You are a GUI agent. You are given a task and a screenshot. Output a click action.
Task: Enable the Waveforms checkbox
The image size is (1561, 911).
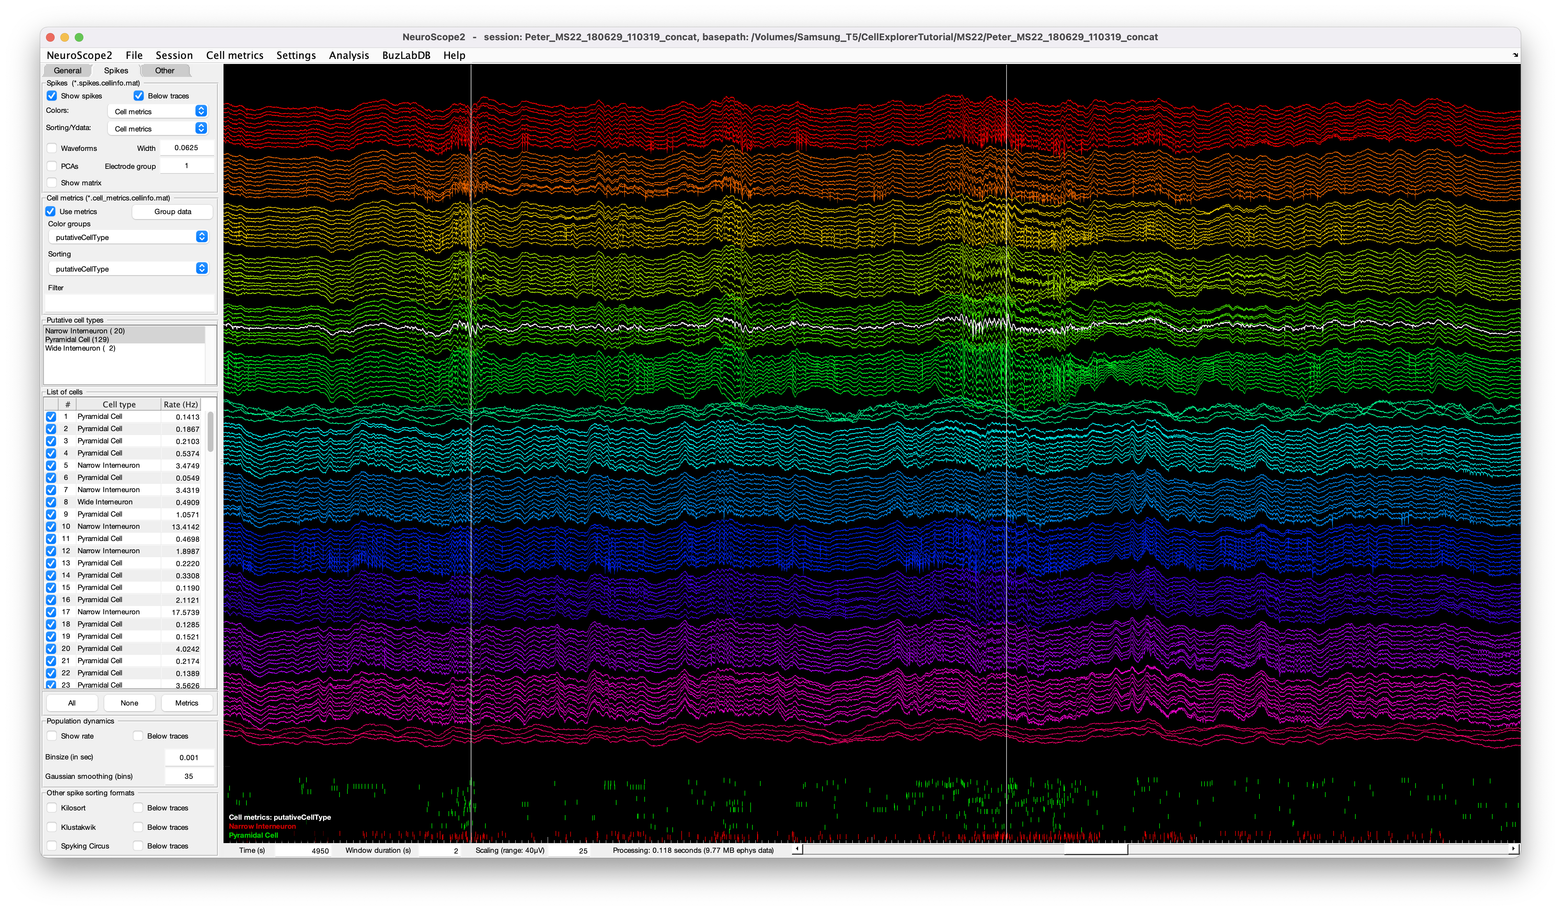coord(52,148)
